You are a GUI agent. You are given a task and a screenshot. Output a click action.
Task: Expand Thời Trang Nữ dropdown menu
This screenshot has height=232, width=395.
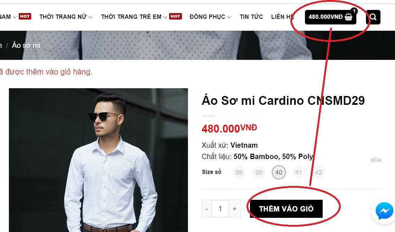66,17
